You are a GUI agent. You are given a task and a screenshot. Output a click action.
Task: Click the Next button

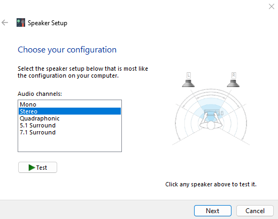(213, 210)
